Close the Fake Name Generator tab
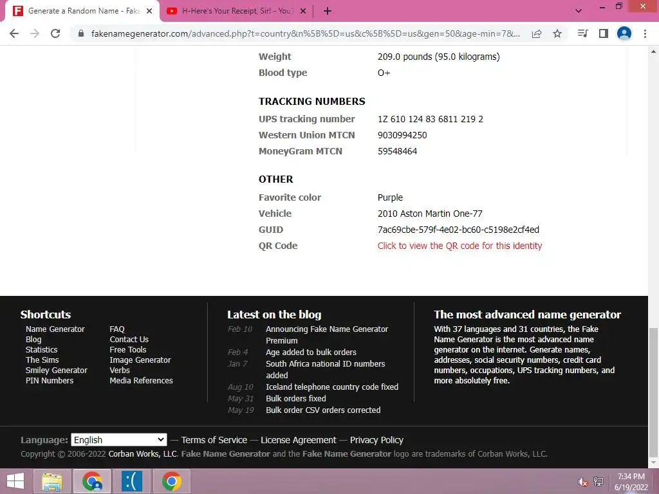This screenshot has width=659, height=494. [x=149, y=12]
